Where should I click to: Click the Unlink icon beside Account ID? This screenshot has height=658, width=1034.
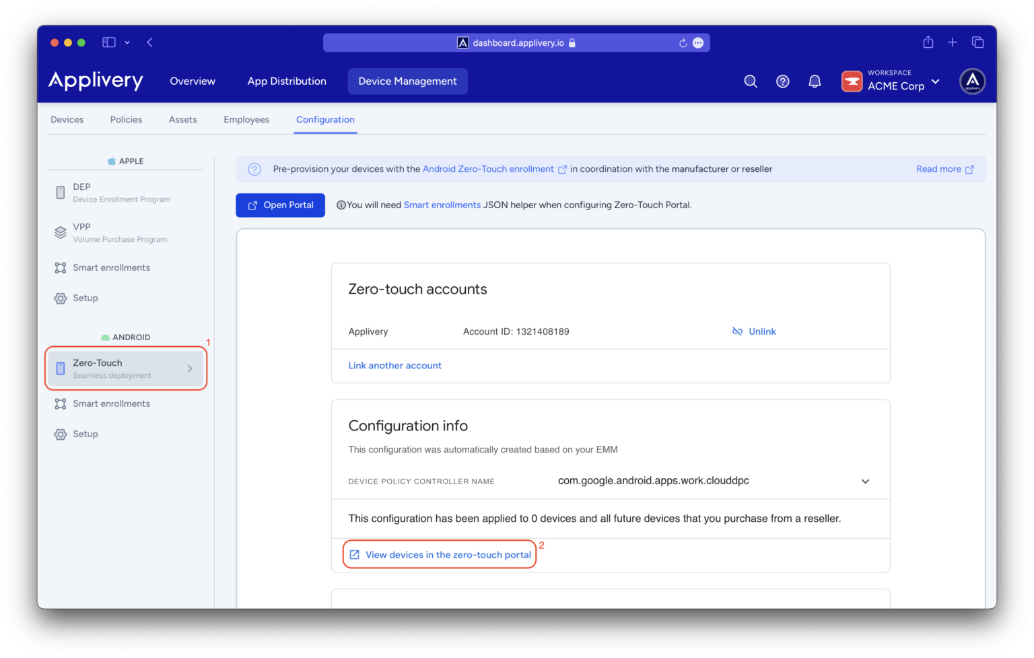point(738,331)
